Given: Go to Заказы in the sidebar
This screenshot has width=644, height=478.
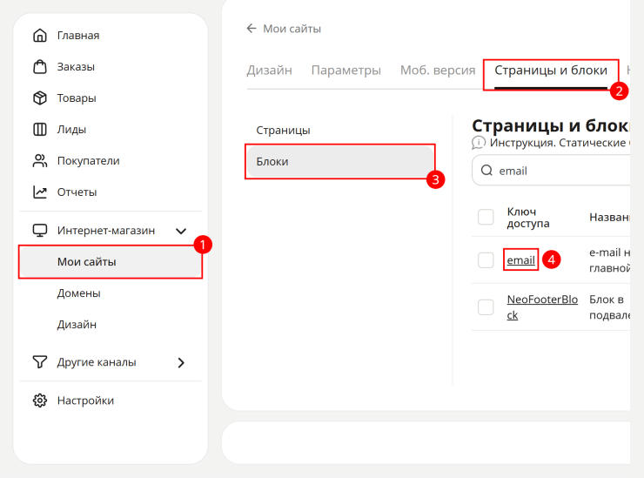Looking at the screenshot, I should click(x=111, y=66).
